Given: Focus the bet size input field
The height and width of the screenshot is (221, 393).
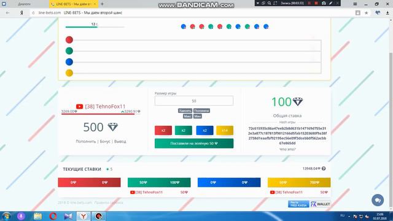Looking at the screenshot, I should 194,101.
